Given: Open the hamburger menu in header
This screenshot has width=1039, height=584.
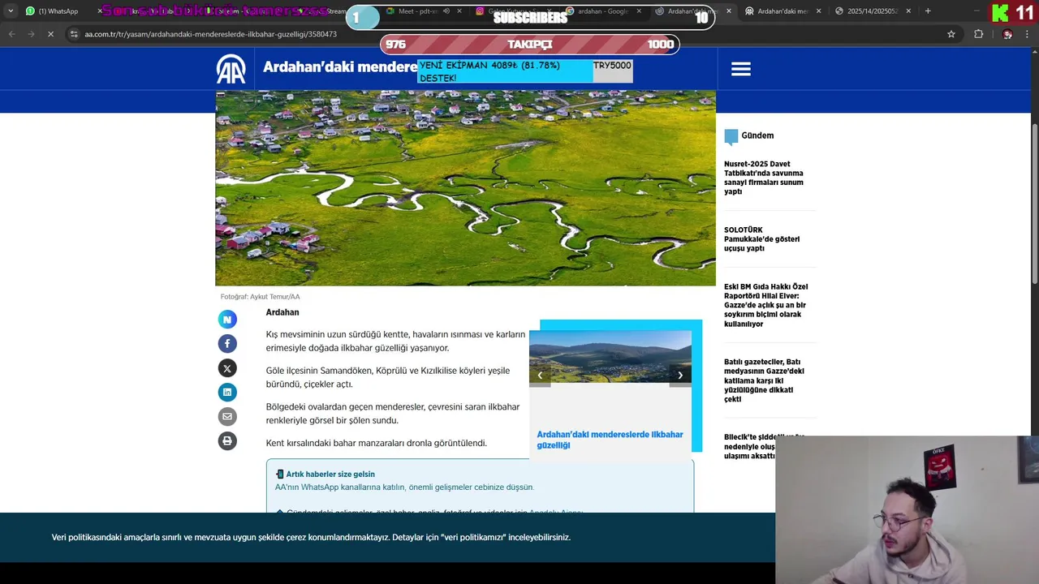Looking at the screenshot, I should [740, 69].
